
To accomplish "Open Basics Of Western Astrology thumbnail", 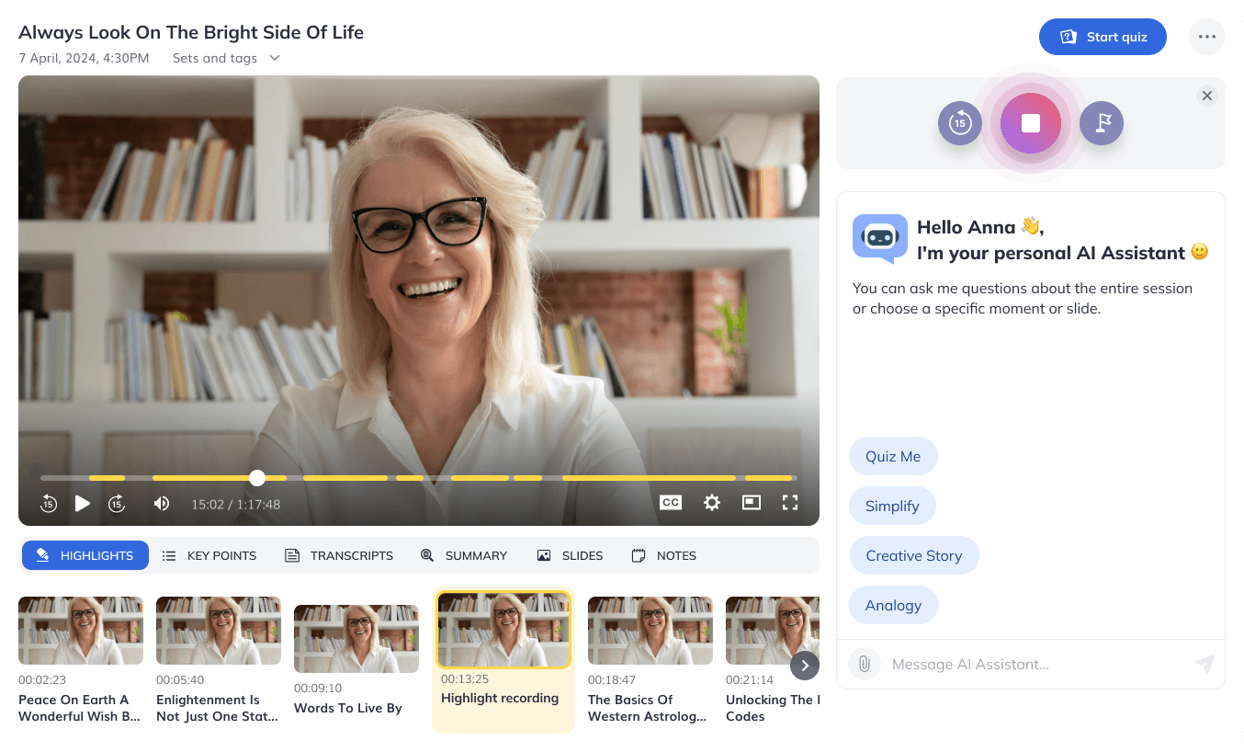I will [650, 631].
